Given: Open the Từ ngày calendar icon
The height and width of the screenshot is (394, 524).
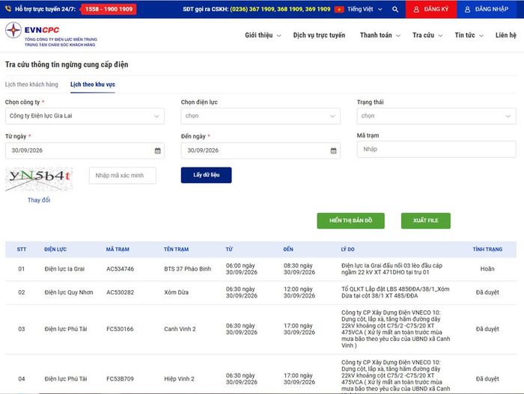Looking at the screenshot, I should pos(158,150).
